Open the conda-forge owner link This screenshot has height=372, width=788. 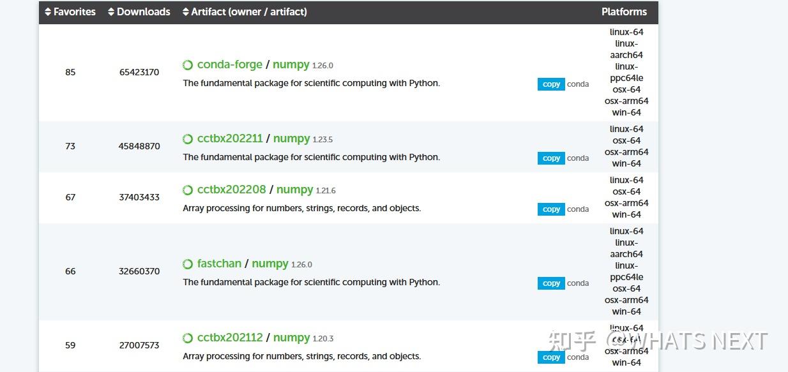pyautogui.click(x=230, y=64)
